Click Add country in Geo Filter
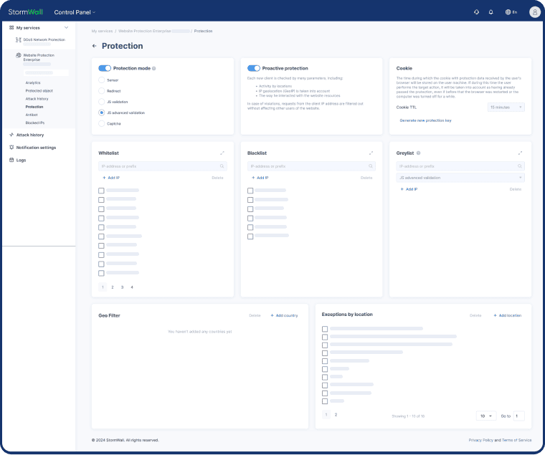This screenshot has width=545, height=455. (284, 315)
